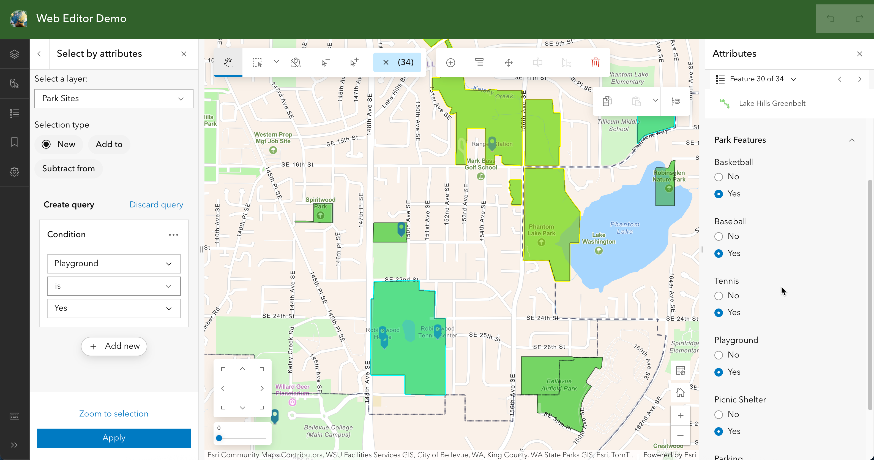Select Yes for Picnic Shelter
This screenshot has height=460, width=874.
(718, 431)
